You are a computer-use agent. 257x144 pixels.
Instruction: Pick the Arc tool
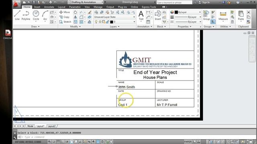point(45,15)
